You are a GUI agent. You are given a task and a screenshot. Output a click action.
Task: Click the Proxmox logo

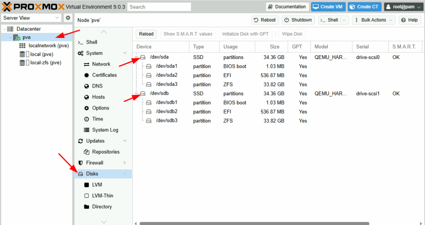click(x=33, y=7)
